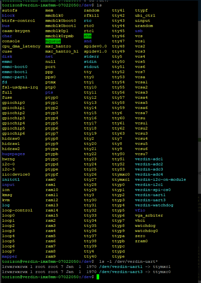Click the 'emmc-boot0' symlink name
The height and width of the screenshot is (283, 201).
(15, 67)
